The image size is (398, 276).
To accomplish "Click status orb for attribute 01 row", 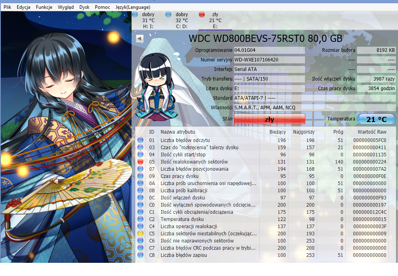I will point(140,140).
